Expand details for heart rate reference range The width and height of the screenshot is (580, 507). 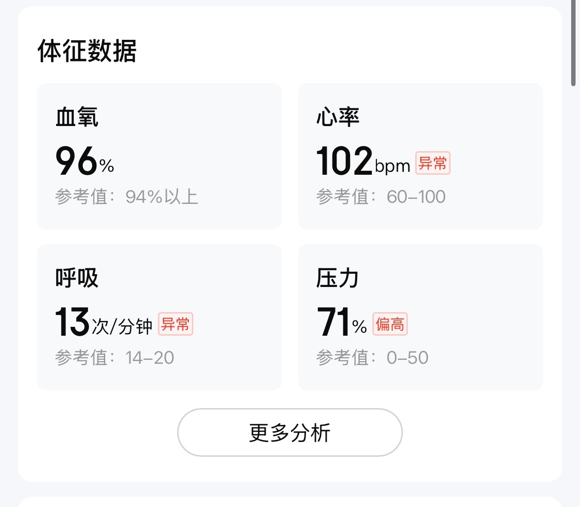pos(380,196)
